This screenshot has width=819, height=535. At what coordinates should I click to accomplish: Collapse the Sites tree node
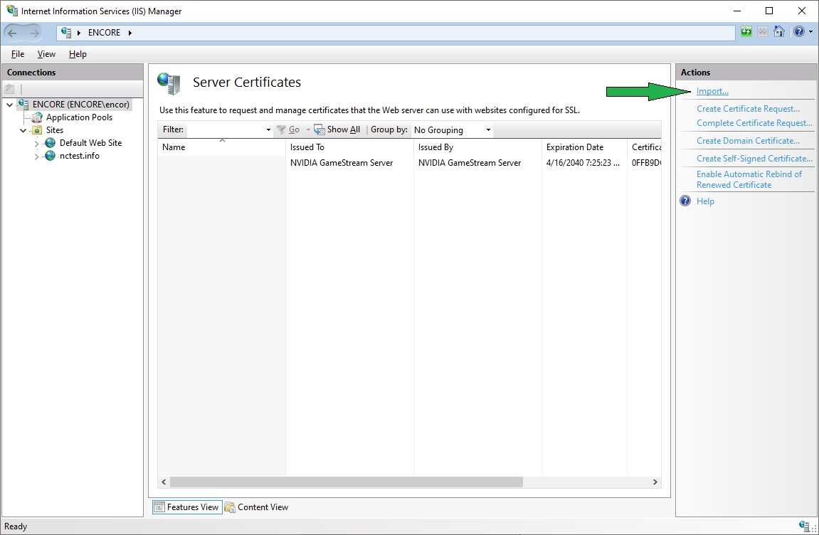pyautogui.click(x=23, y=131)
